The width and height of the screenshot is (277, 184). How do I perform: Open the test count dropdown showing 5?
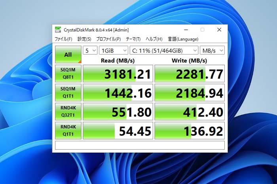click(x=90, y=51)
